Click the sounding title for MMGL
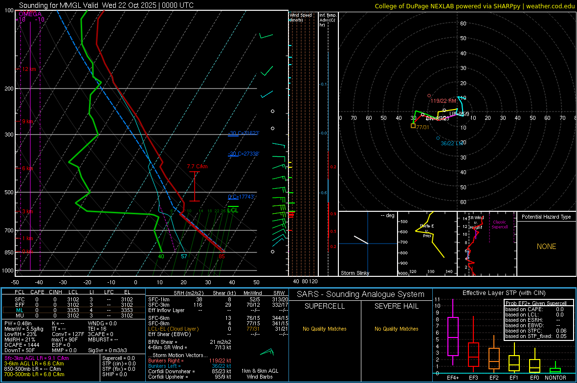577x383 pixels. [106, 5]
